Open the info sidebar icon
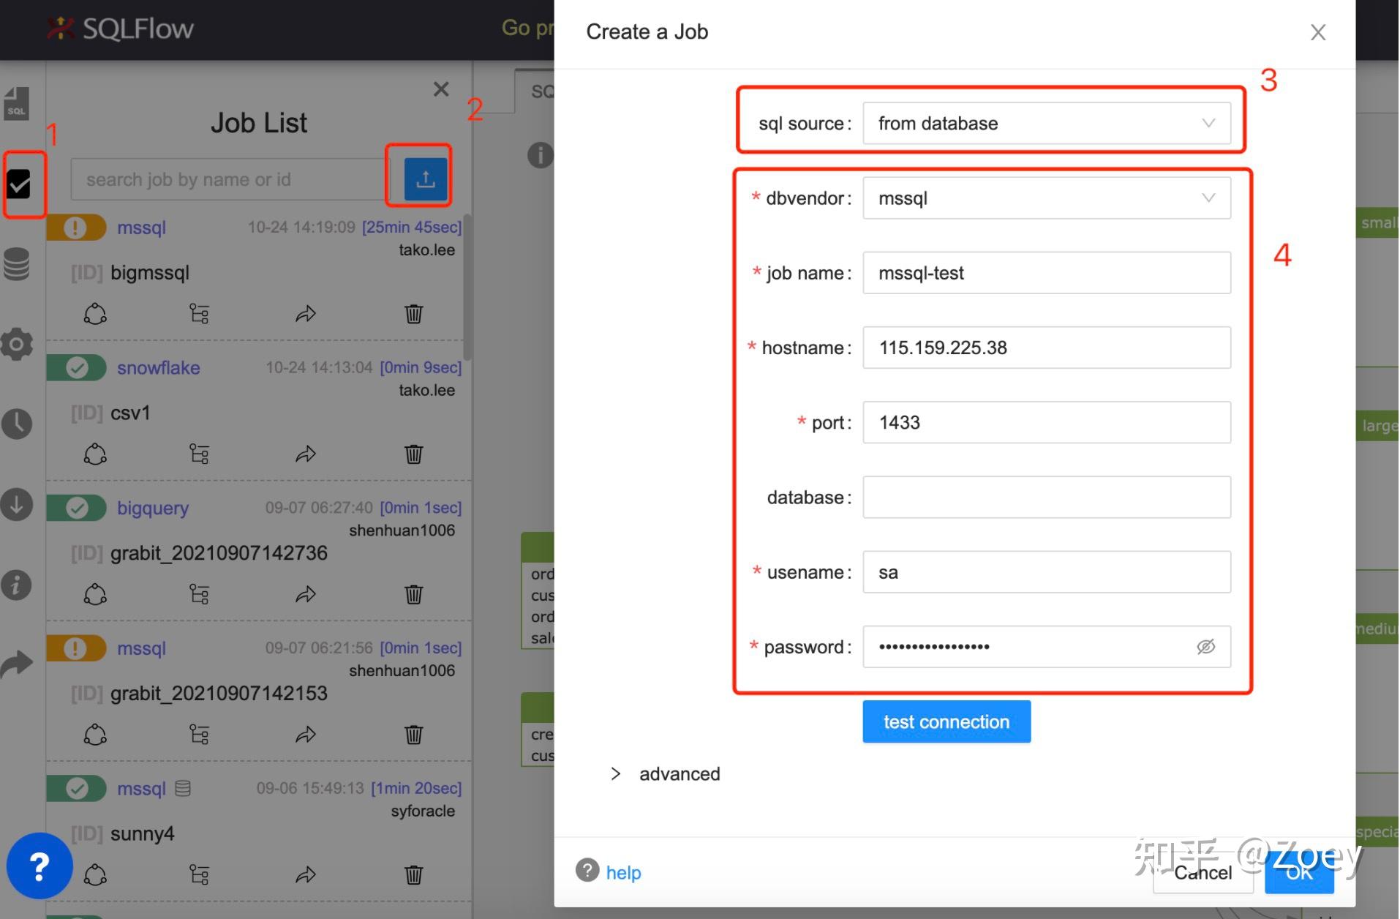 pos(17,585)
